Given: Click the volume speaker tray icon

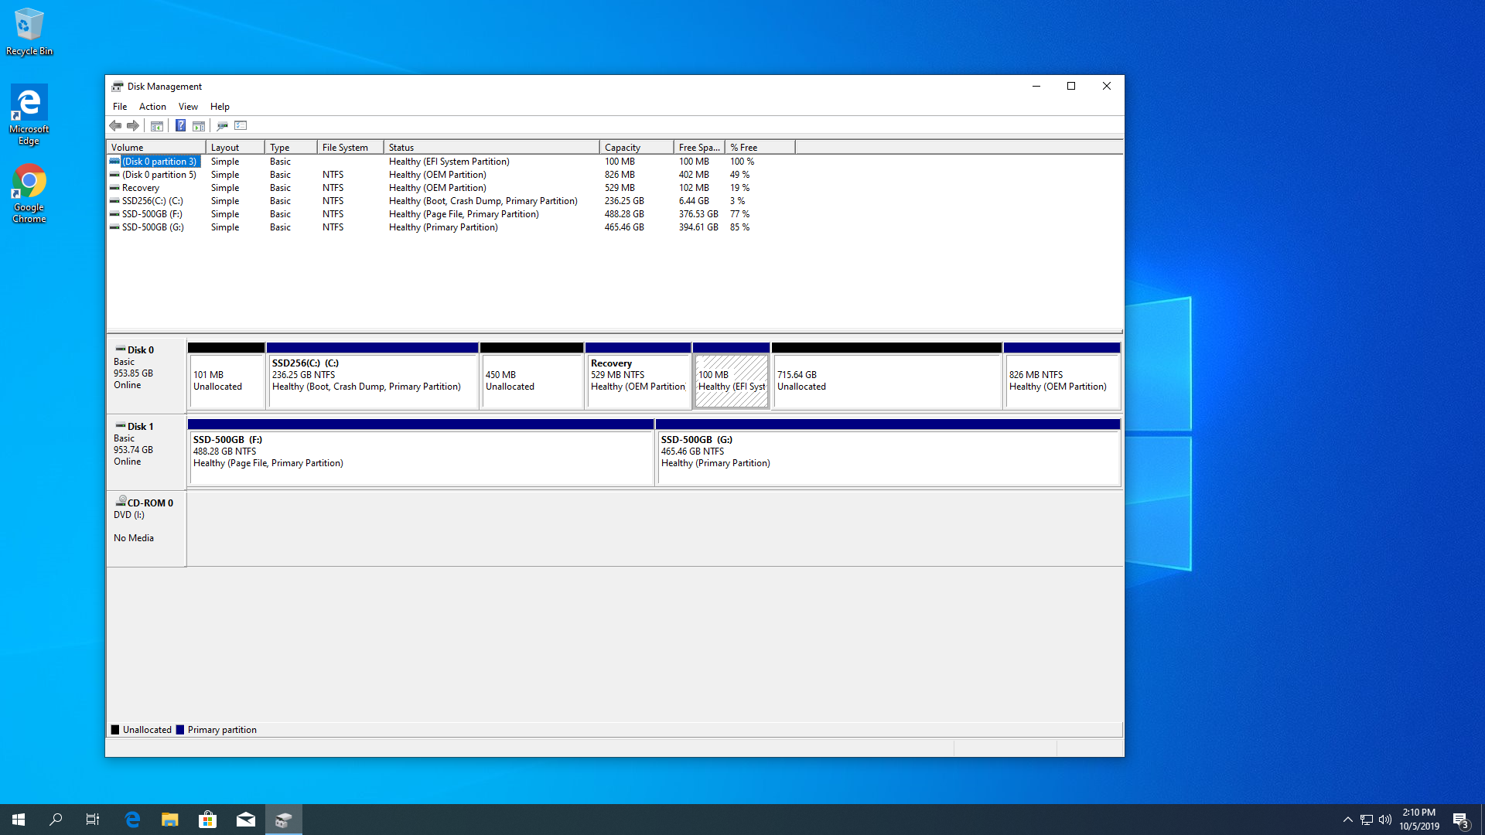Looking at the screenshot, I should click(x=1385, y=820).
